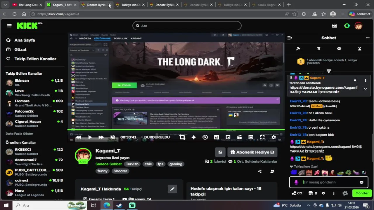Enter fullscreen in player
This screenshot has height=210, width=374.
[x=262, y=137]
